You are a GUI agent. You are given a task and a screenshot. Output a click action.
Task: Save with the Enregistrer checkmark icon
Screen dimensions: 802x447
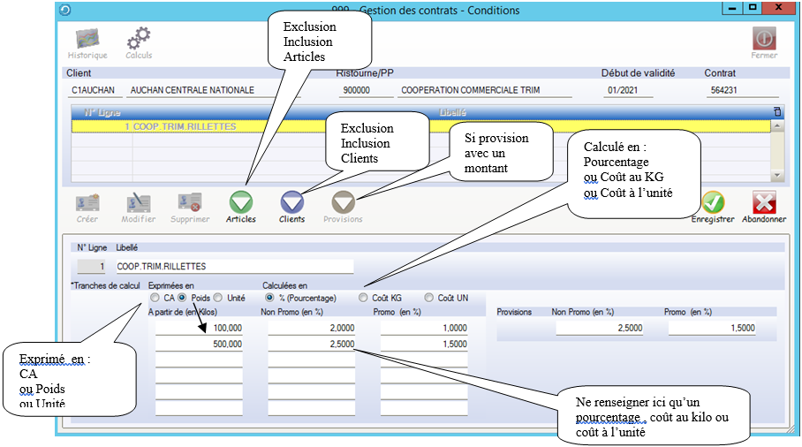(x=712, y=203)
